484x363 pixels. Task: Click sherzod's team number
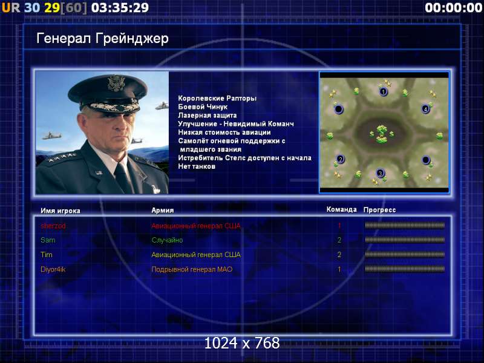339,226
